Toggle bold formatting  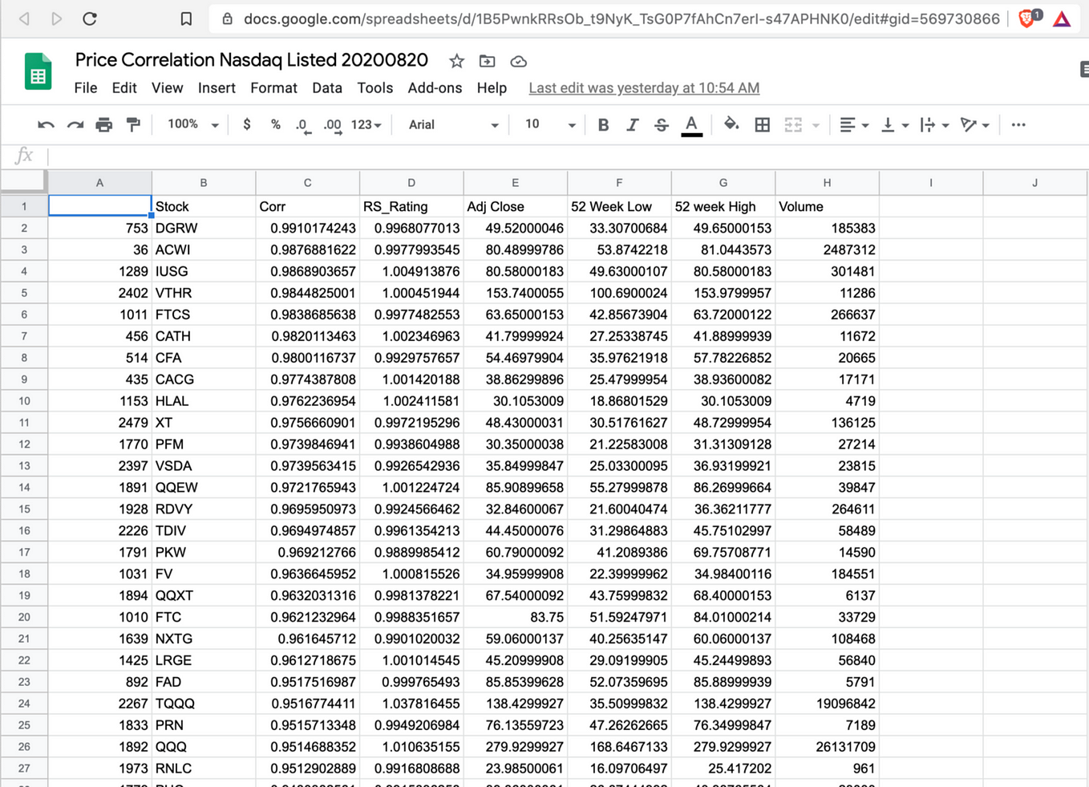603,124
